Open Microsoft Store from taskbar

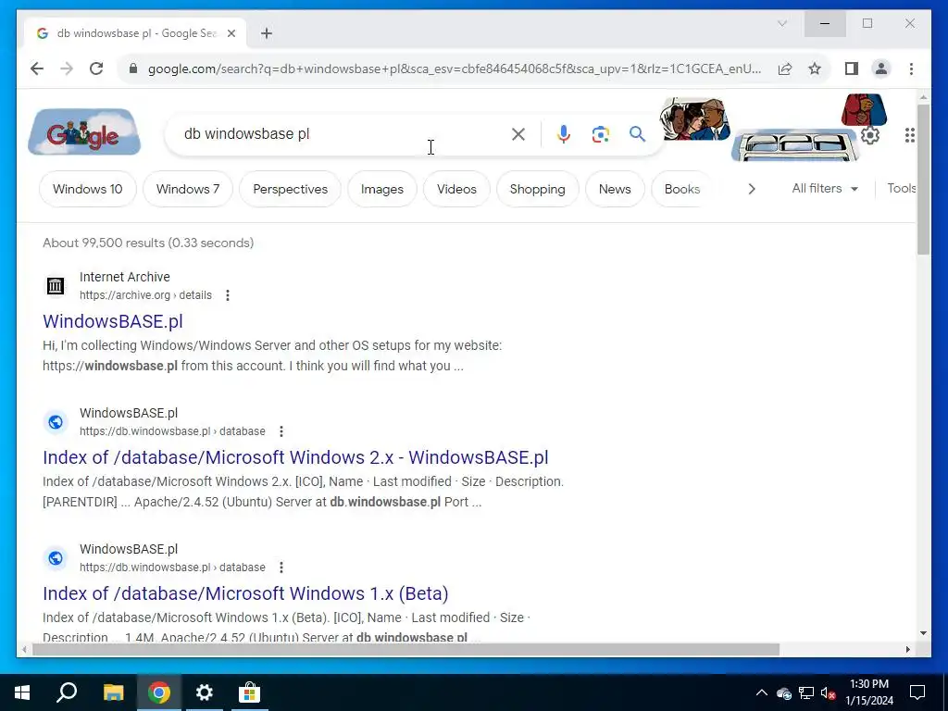click(249, 692)
